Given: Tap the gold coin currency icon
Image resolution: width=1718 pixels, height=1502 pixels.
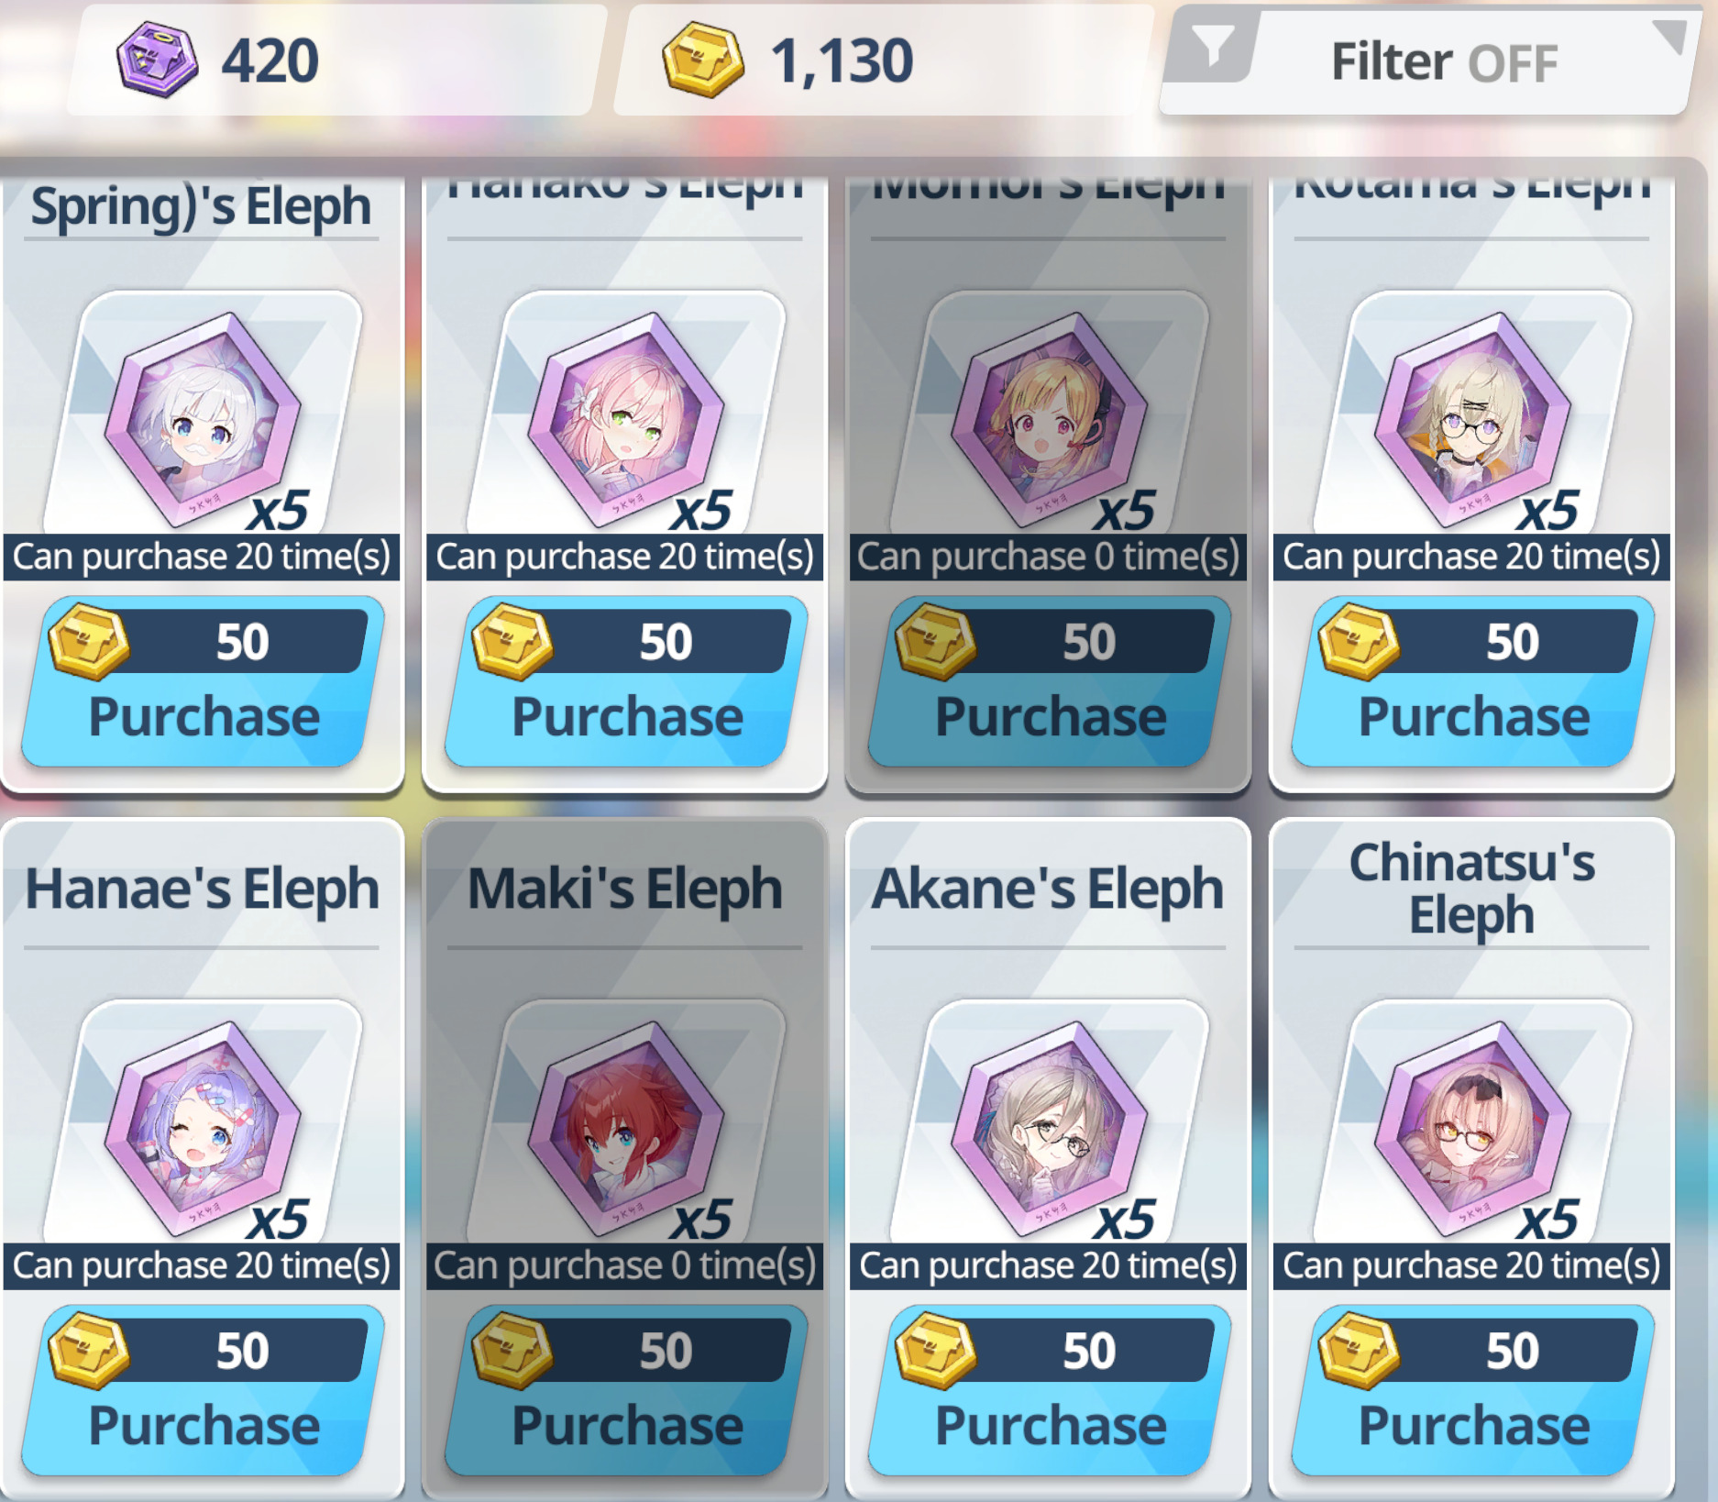Looking at the screenshot, I should click(702, 61).
